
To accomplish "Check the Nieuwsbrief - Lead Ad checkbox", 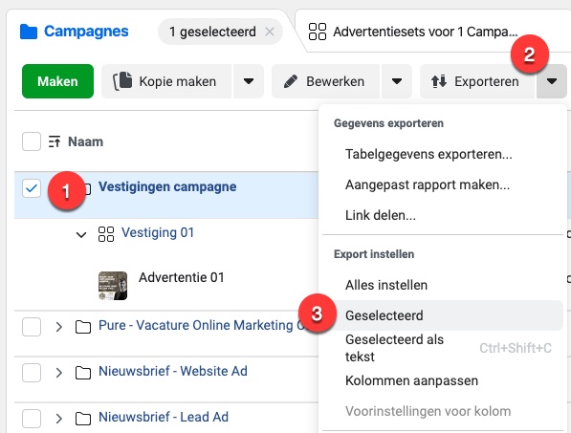I will (32, 419).
